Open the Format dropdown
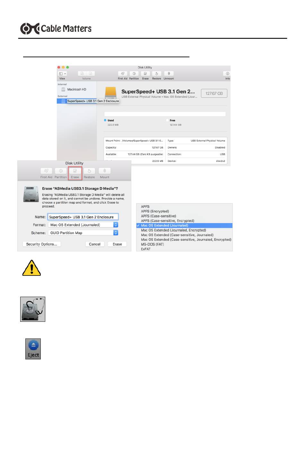The width and height of the screenshot is (305, 451). (83, 225)
